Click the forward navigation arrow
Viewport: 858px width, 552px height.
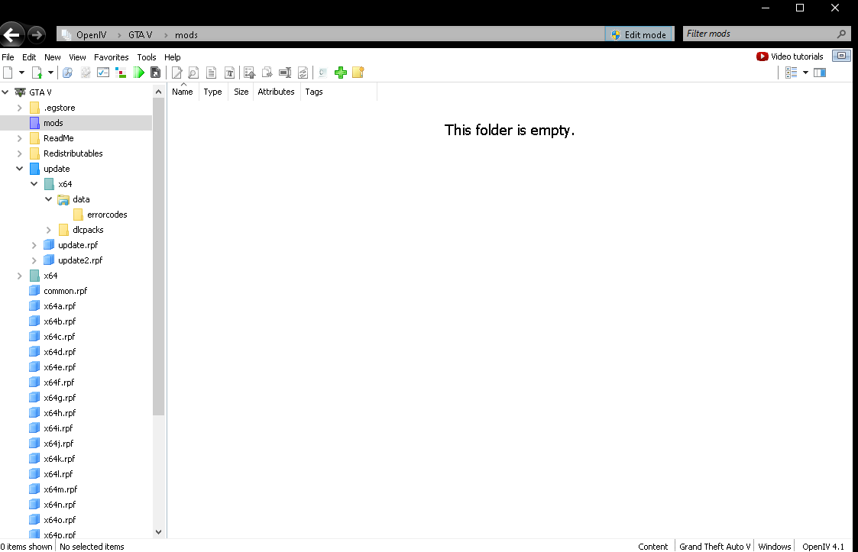(36, 35)
